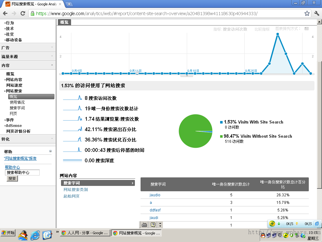Viewport: 322px width, 242px height.
Task: Expand the 事件 tree item
Action: click(x=9, y=120)
